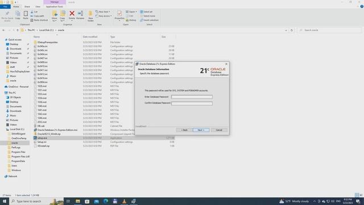The width and height of the screenshot is (364, 205).
Task: Click Select all in the ribbon
Action: (146, 11)
